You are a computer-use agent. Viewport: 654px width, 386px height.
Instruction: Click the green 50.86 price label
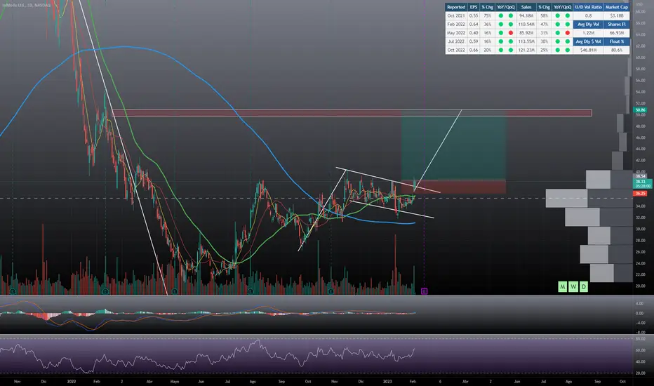[x=640, y=109]
